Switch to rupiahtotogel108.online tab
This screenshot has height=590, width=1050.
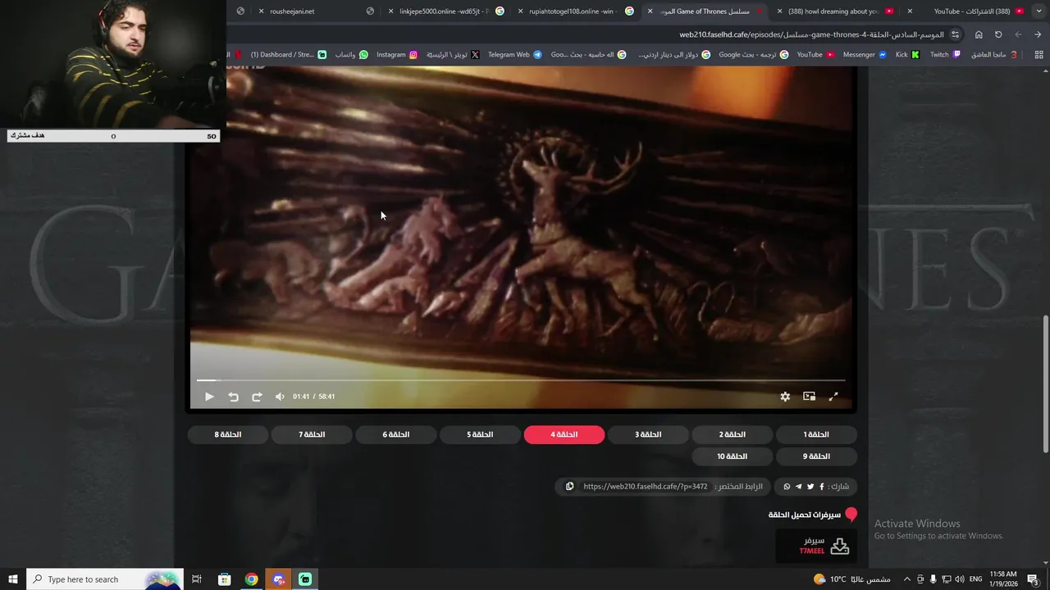click(574, 11)
